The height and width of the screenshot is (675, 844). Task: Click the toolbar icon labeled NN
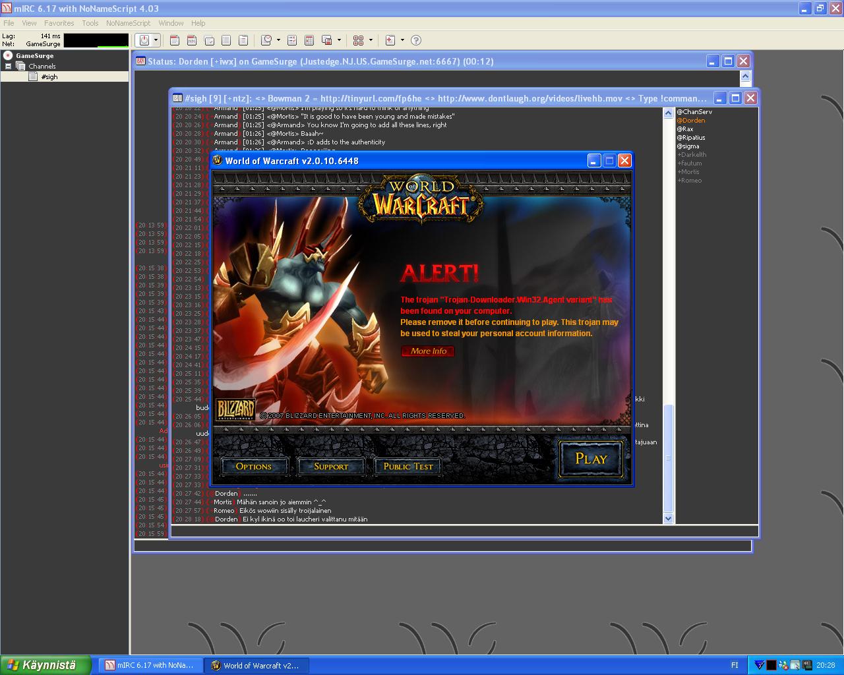(192, 40)
